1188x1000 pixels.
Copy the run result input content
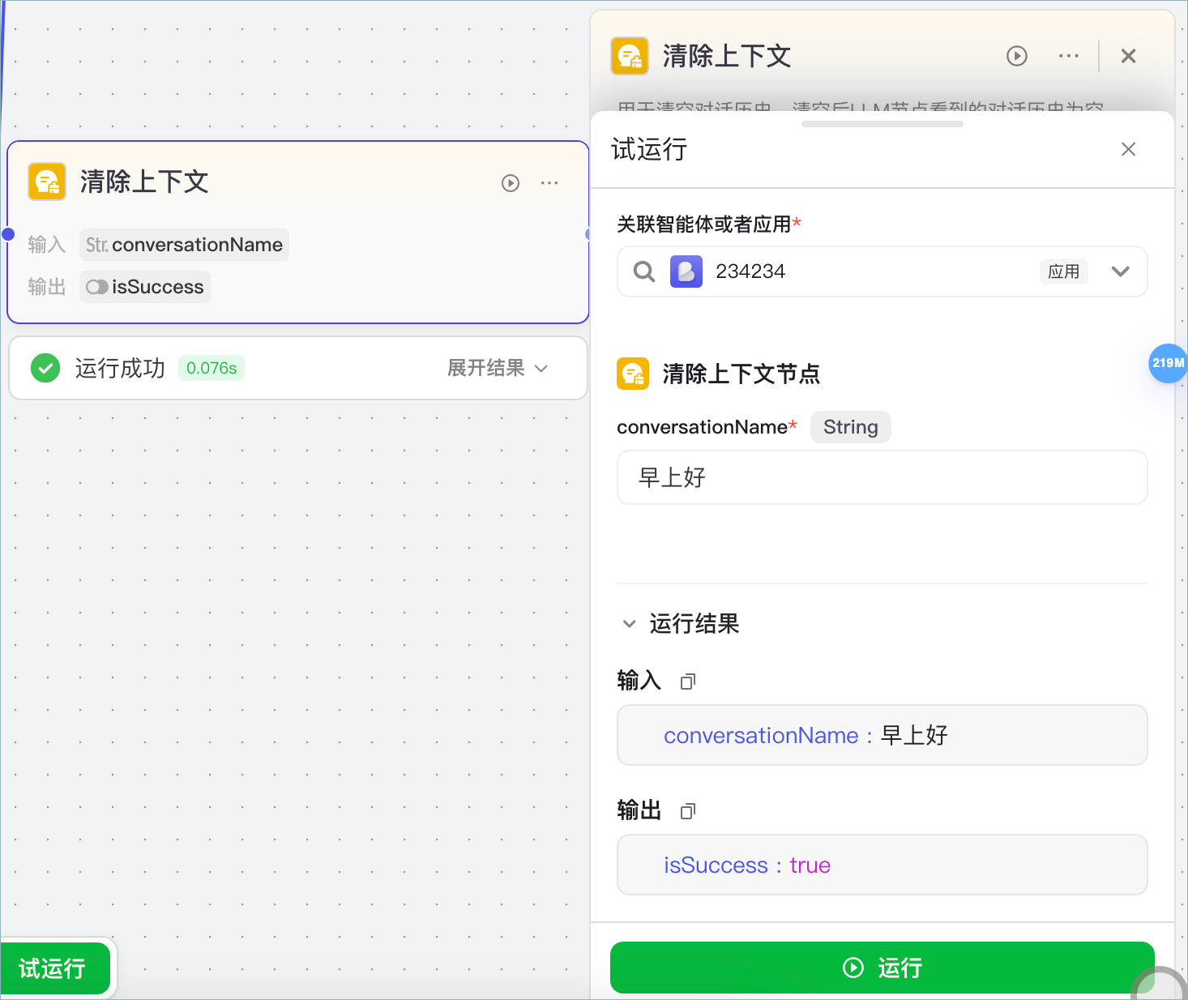pyautogui.click(x=688, y=682)
